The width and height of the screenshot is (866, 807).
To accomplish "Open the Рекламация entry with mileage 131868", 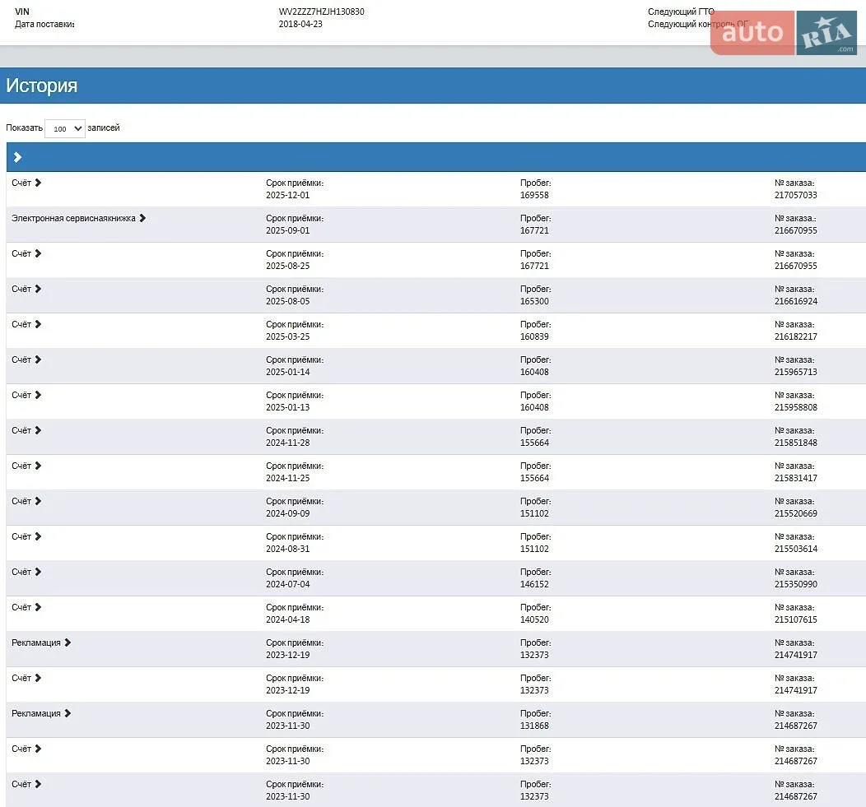I will coord(41,713).
